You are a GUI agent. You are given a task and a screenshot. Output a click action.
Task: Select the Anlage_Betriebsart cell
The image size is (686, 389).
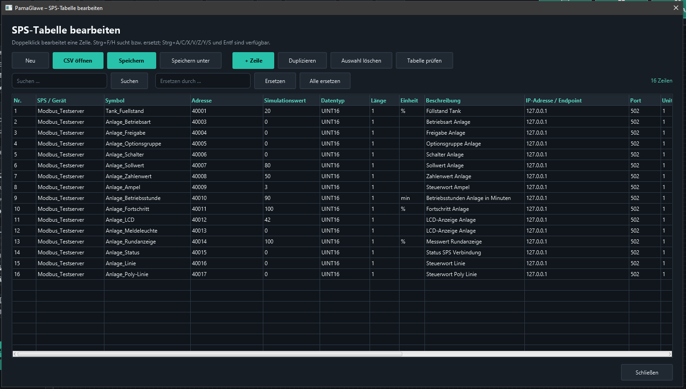coord(147,122)
